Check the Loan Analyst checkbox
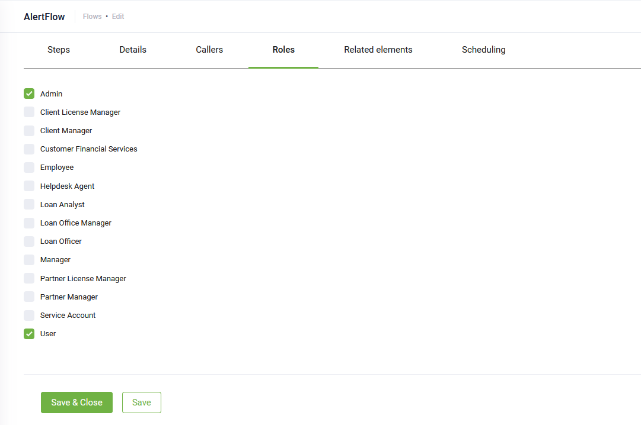 (29, 204)
